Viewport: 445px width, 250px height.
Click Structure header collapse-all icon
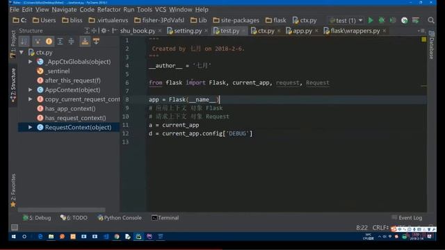tap(94, 31)
